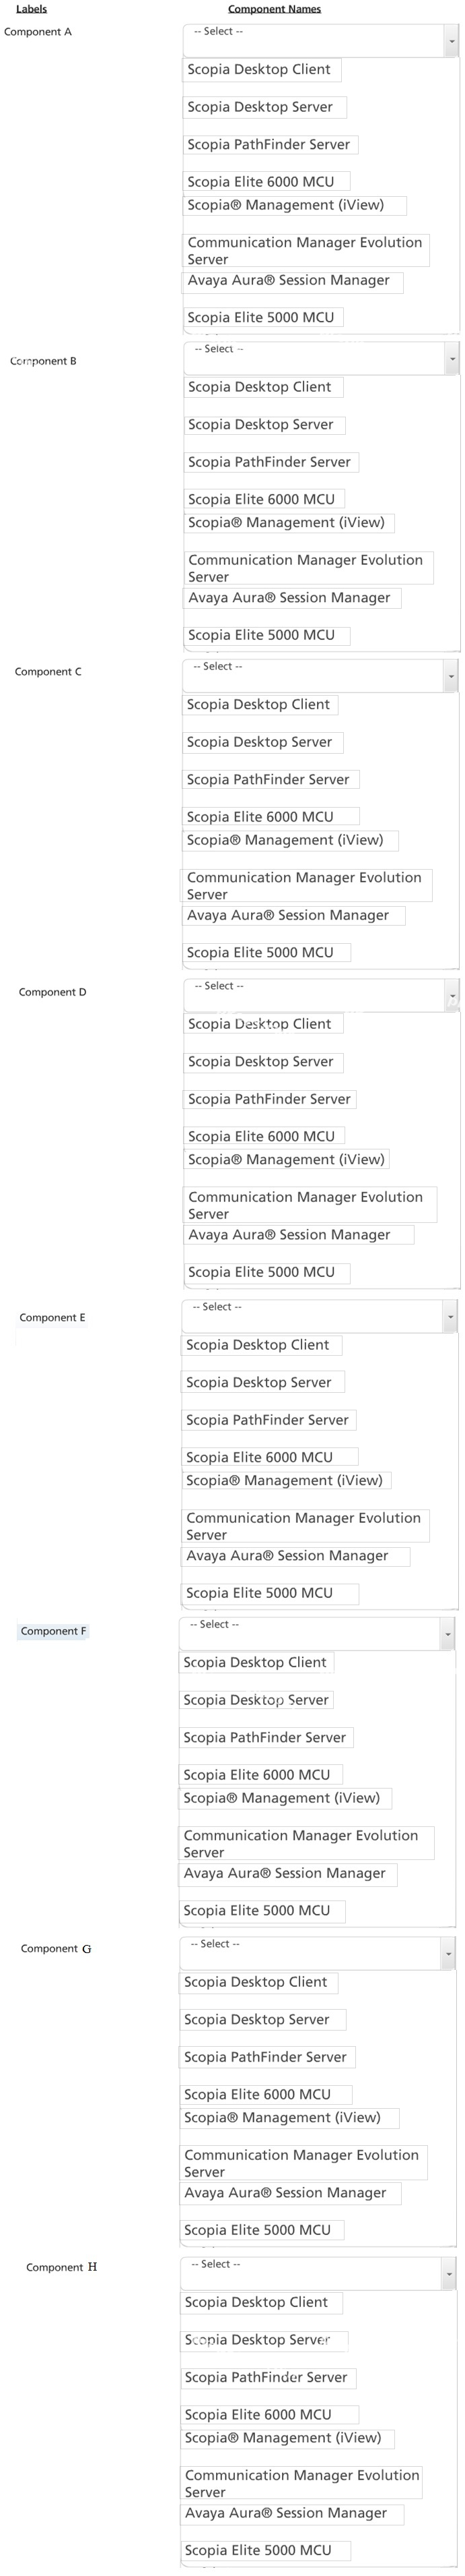465x2576 pixels.
Task: Select Scopia® Management (iView) under Component D
Action: [x=287, y=1160]
